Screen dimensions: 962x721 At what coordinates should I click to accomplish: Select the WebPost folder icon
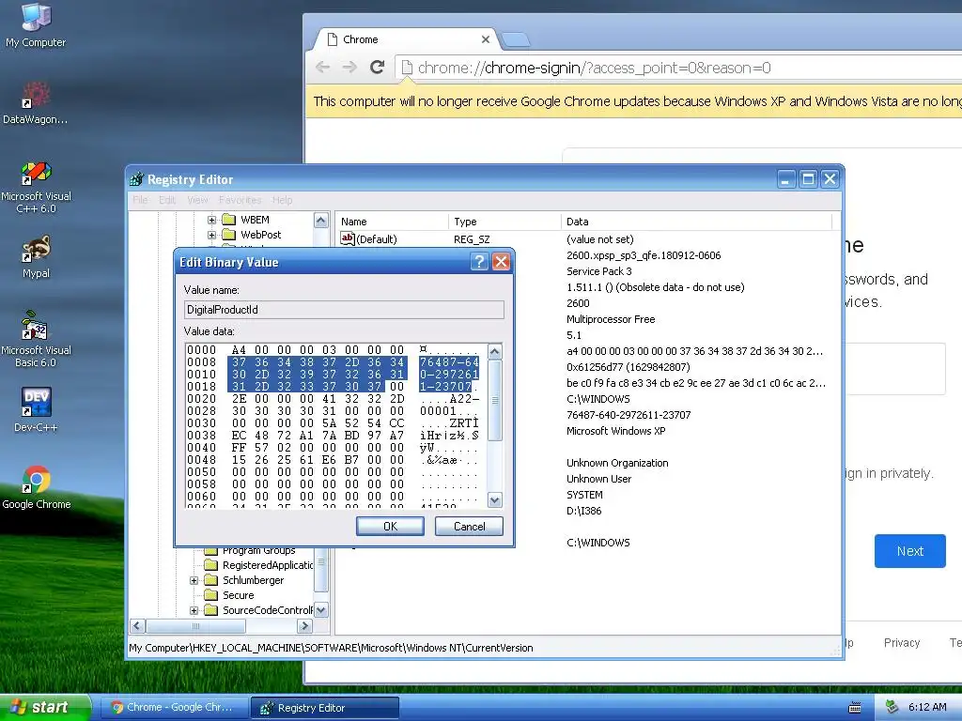coord(229,234)
